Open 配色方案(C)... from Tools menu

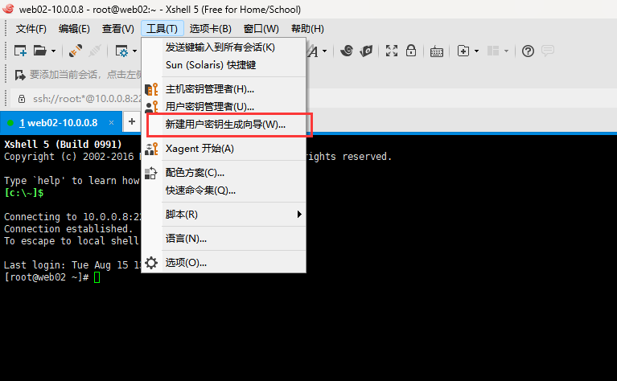coord(224,173)
